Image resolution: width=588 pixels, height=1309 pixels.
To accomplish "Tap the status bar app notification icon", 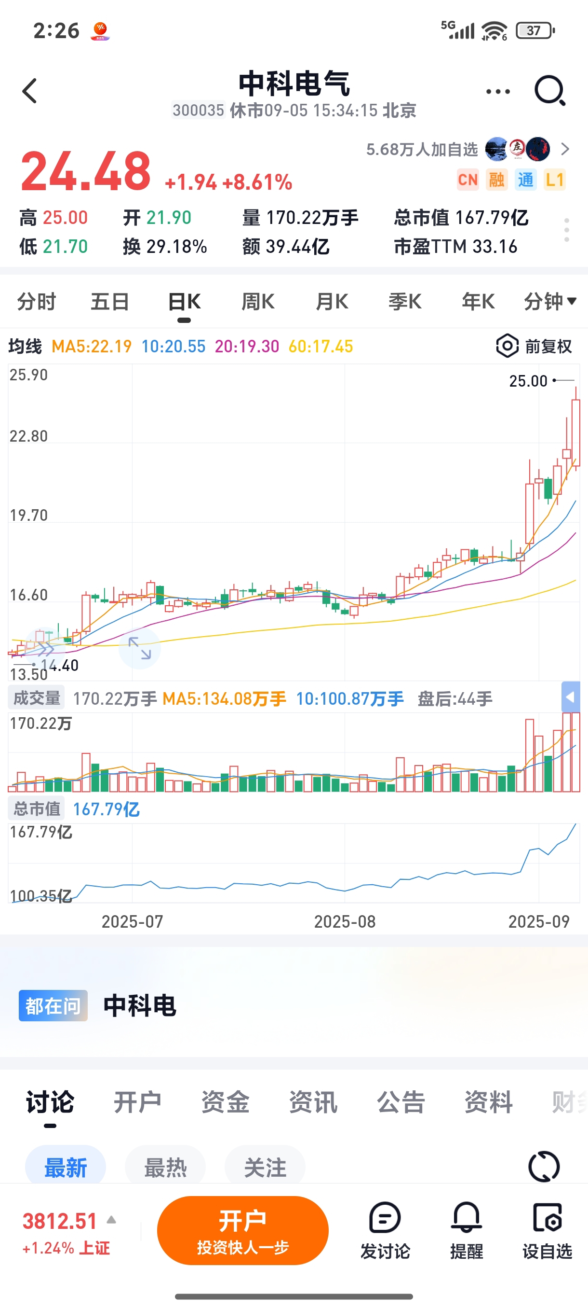I will (100, 31).
